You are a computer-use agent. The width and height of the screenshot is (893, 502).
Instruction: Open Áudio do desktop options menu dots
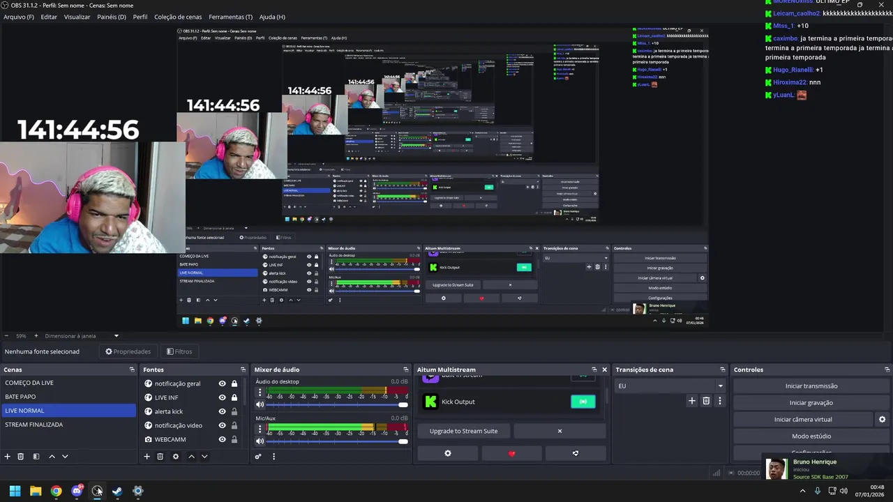coord(260,393)
